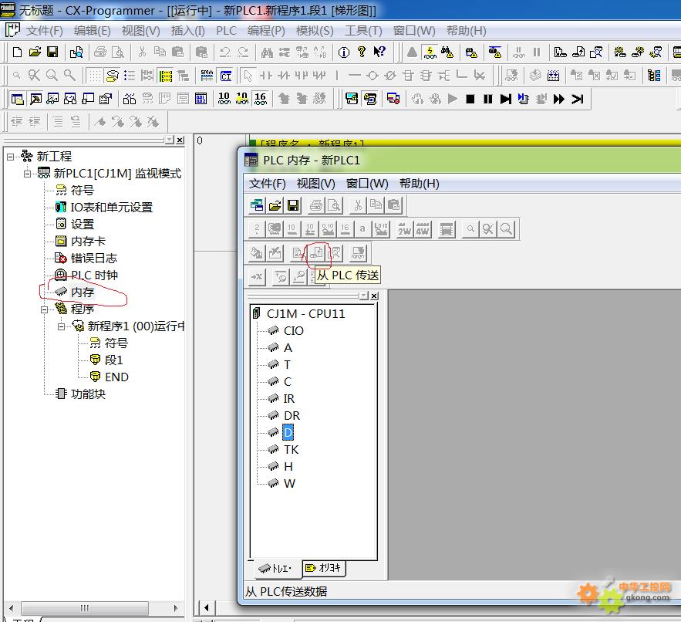
Task: Open 工具(T) menu
Action: point(363,31)
